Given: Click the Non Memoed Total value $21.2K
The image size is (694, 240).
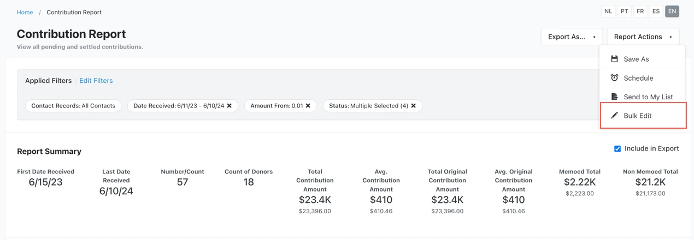Looking at the screenshot, I should (650, 182).
